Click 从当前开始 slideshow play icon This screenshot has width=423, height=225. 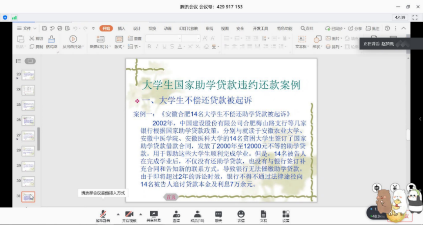(73, 39)
